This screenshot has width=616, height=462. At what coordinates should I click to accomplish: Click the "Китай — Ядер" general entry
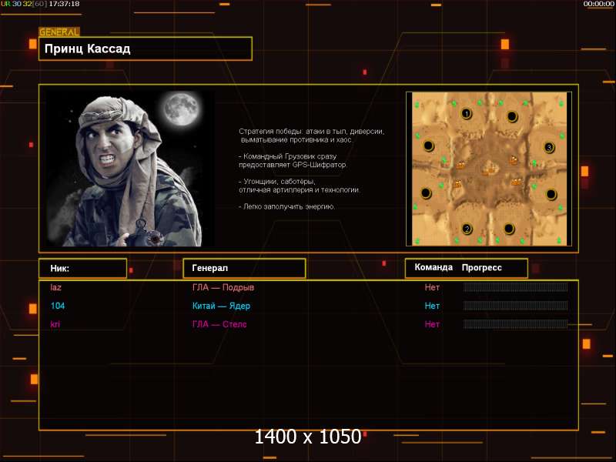[x=221, y=306]
